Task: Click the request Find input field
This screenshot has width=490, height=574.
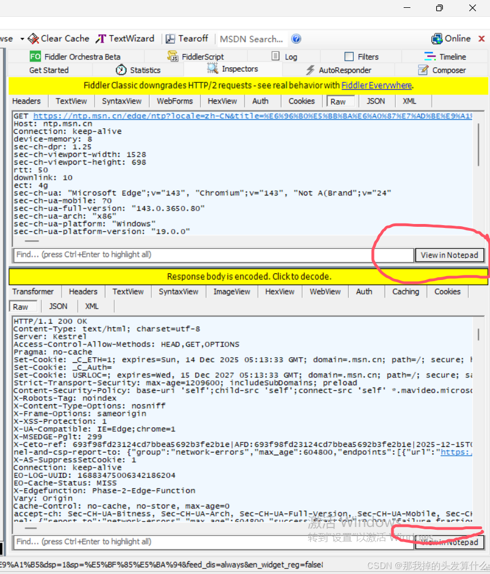Action: [x=213, y=255]
